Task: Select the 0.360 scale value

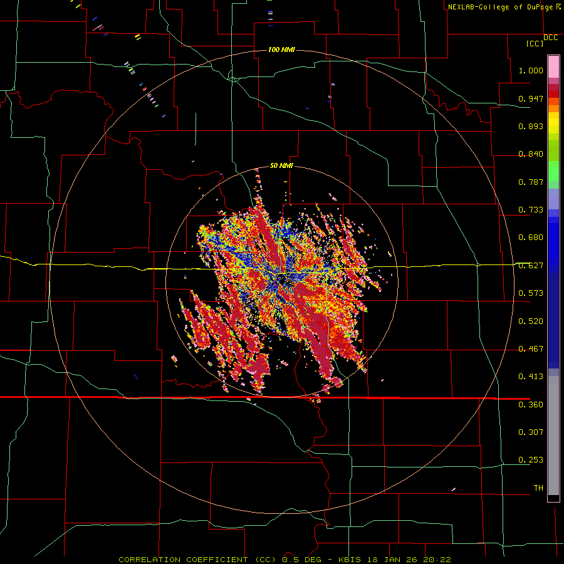Action: [x=531, y=405]
